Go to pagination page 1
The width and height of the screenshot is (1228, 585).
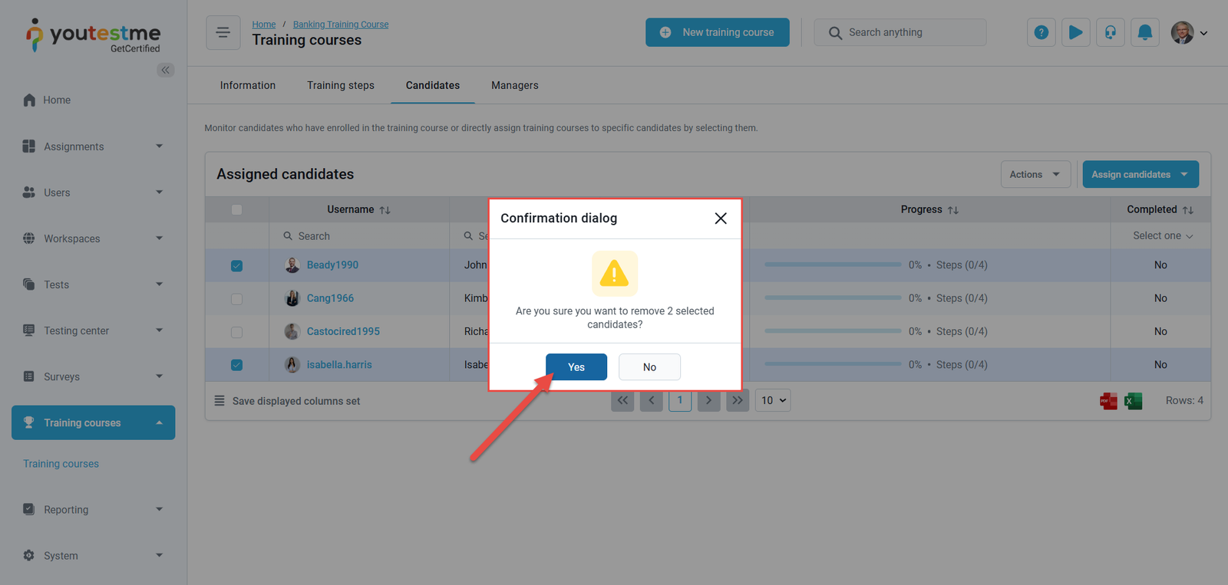pyautogui.click(x=680, y=400)
